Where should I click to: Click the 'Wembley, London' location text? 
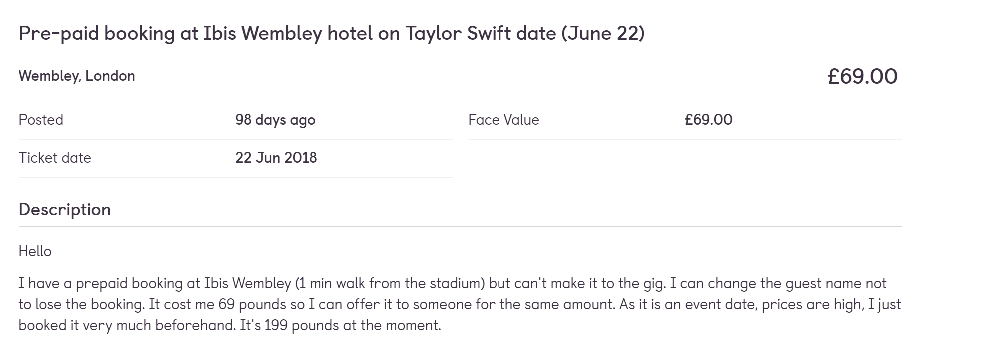[77, 76]
